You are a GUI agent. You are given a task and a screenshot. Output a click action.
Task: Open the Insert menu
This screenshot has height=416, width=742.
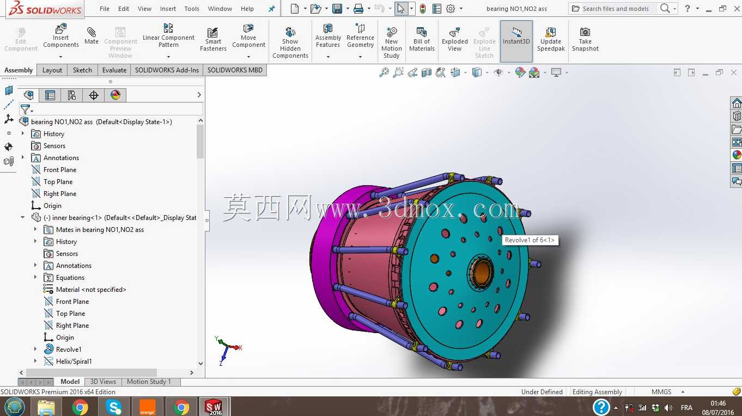click(x=168, y=9)
